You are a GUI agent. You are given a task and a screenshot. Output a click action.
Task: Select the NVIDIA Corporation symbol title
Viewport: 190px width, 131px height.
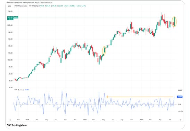(21, 6)
